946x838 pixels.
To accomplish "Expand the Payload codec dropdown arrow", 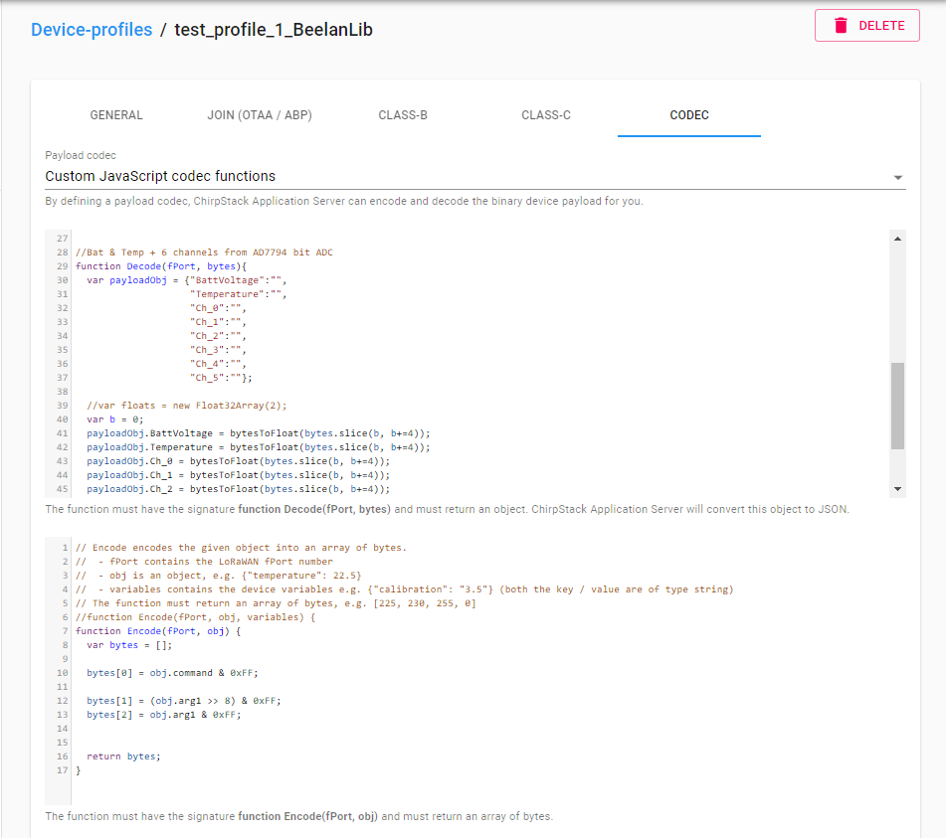I will coord(897,177).
